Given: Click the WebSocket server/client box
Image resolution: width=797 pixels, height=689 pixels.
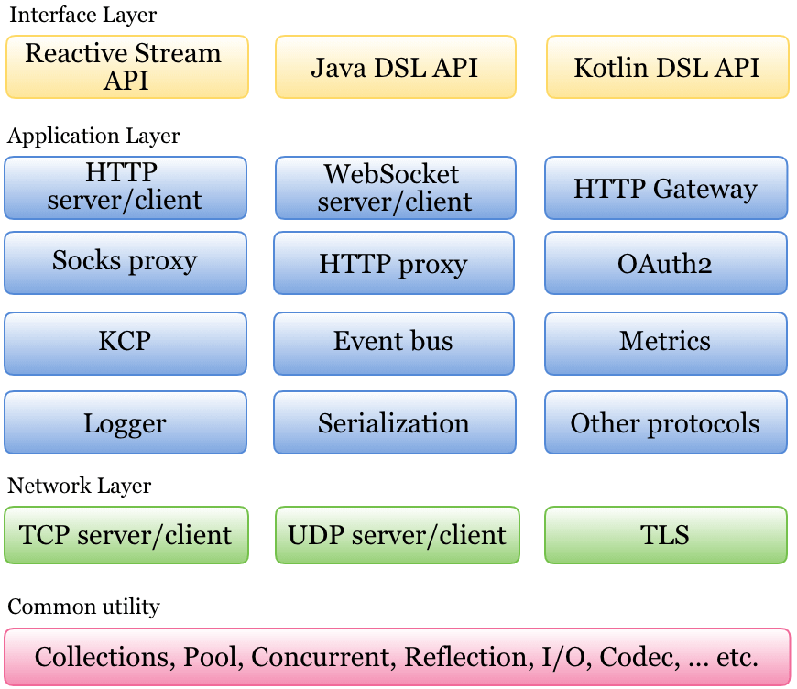Looking at the screenshot, I should tap(396, 188).
